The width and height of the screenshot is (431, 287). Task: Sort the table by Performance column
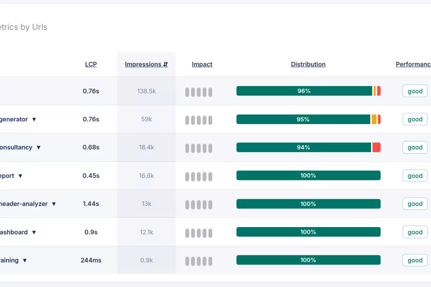[413, 64]
